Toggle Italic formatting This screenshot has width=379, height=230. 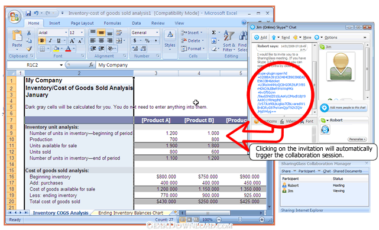pyautogui.click(x=50, y=41)
